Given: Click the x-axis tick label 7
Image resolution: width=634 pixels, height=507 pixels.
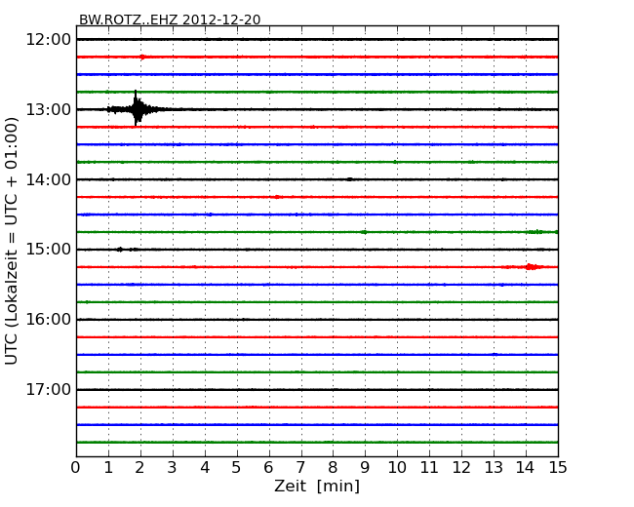Looking at the screenshot, I should (300, 467).
